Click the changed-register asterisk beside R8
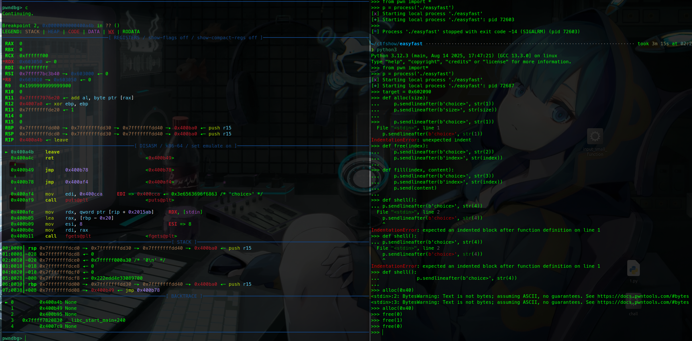 (x=4, y=80)
